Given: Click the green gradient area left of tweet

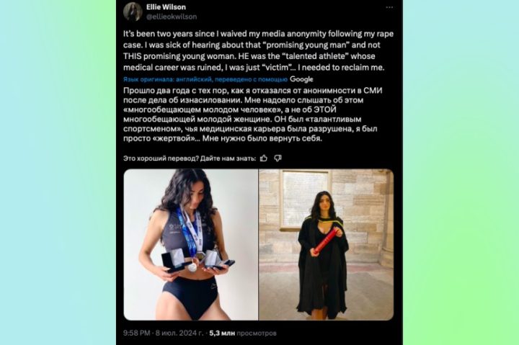Looking at the screenshot, I should pos(58,172).
